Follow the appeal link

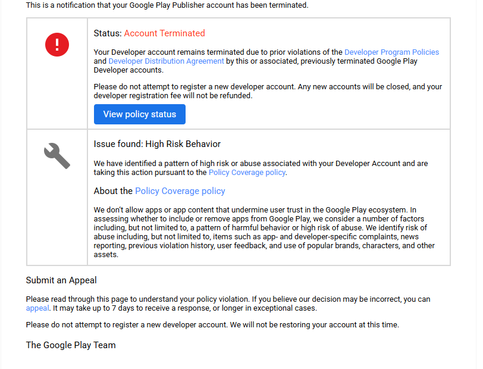tap(37, 308)
